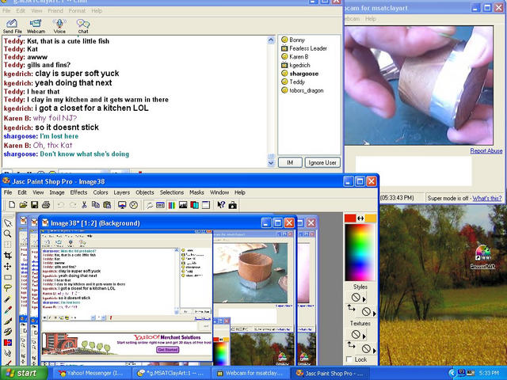Screen dimensions: 507x380
Task: Open Colors menu in Paint Shop Pro
Action: tap(101, 192)
